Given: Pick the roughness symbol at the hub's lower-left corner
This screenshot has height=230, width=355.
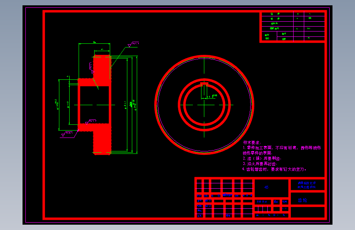Looking at the screenshot, I should click(67, 134).
